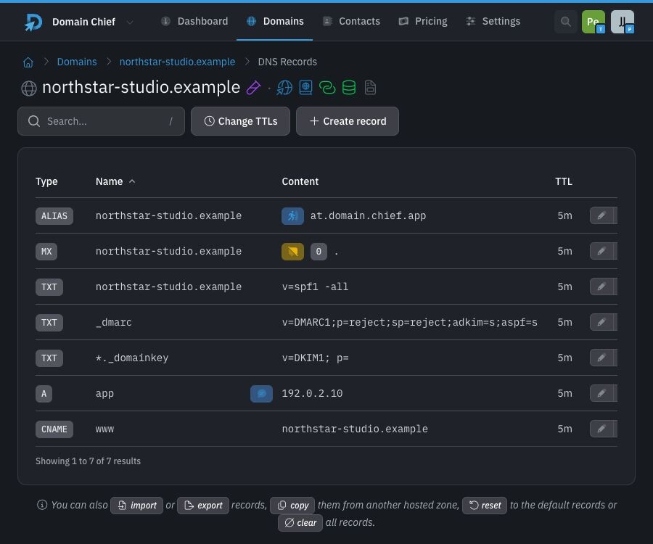Click the at.domain.chief.app content

click(368, 215)
